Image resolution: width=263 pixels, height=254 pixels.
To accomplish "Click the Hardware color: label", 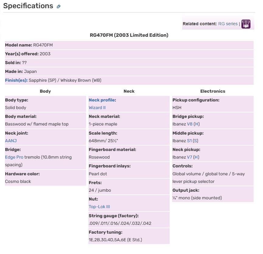I will point(22,174).
